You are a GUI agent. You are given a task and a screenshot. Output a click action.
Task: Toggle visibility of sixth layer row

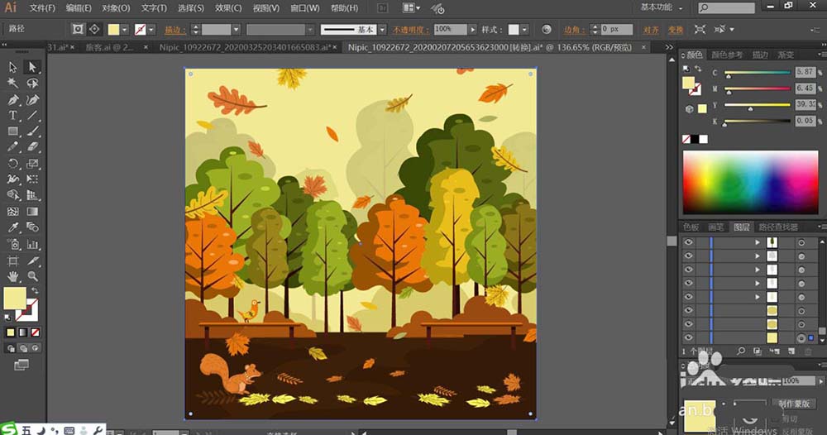688,311
